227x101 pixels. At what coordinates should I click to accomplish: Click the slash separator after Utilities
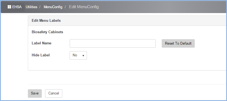pos(40,7)
